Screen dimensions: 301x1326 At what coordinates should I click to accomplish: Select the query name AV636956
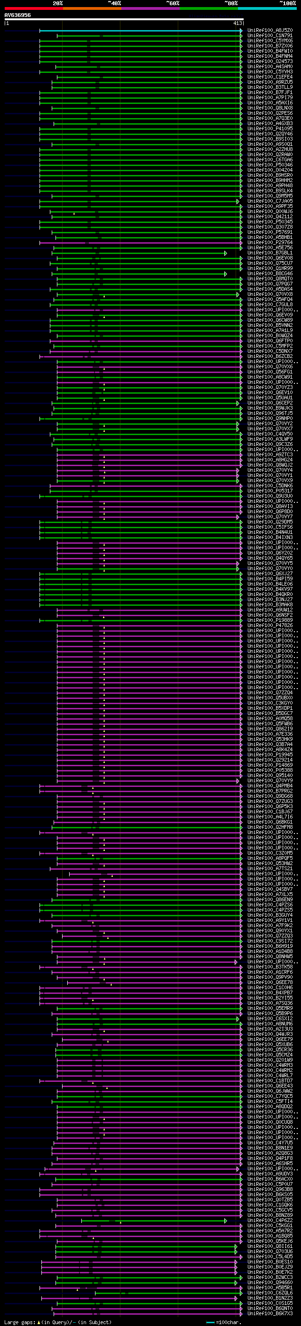(x=17, y=15)
